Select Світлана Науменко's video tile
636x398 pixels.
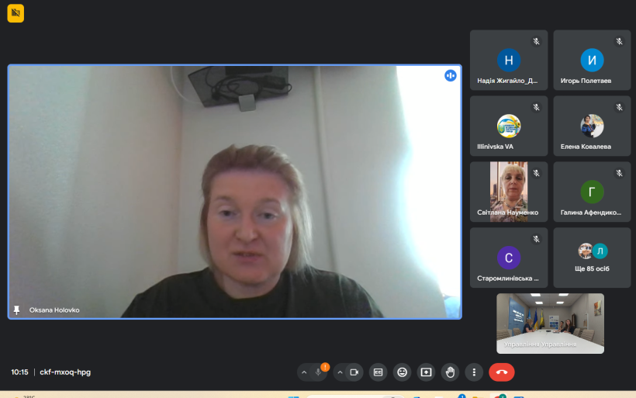(509, 192)
